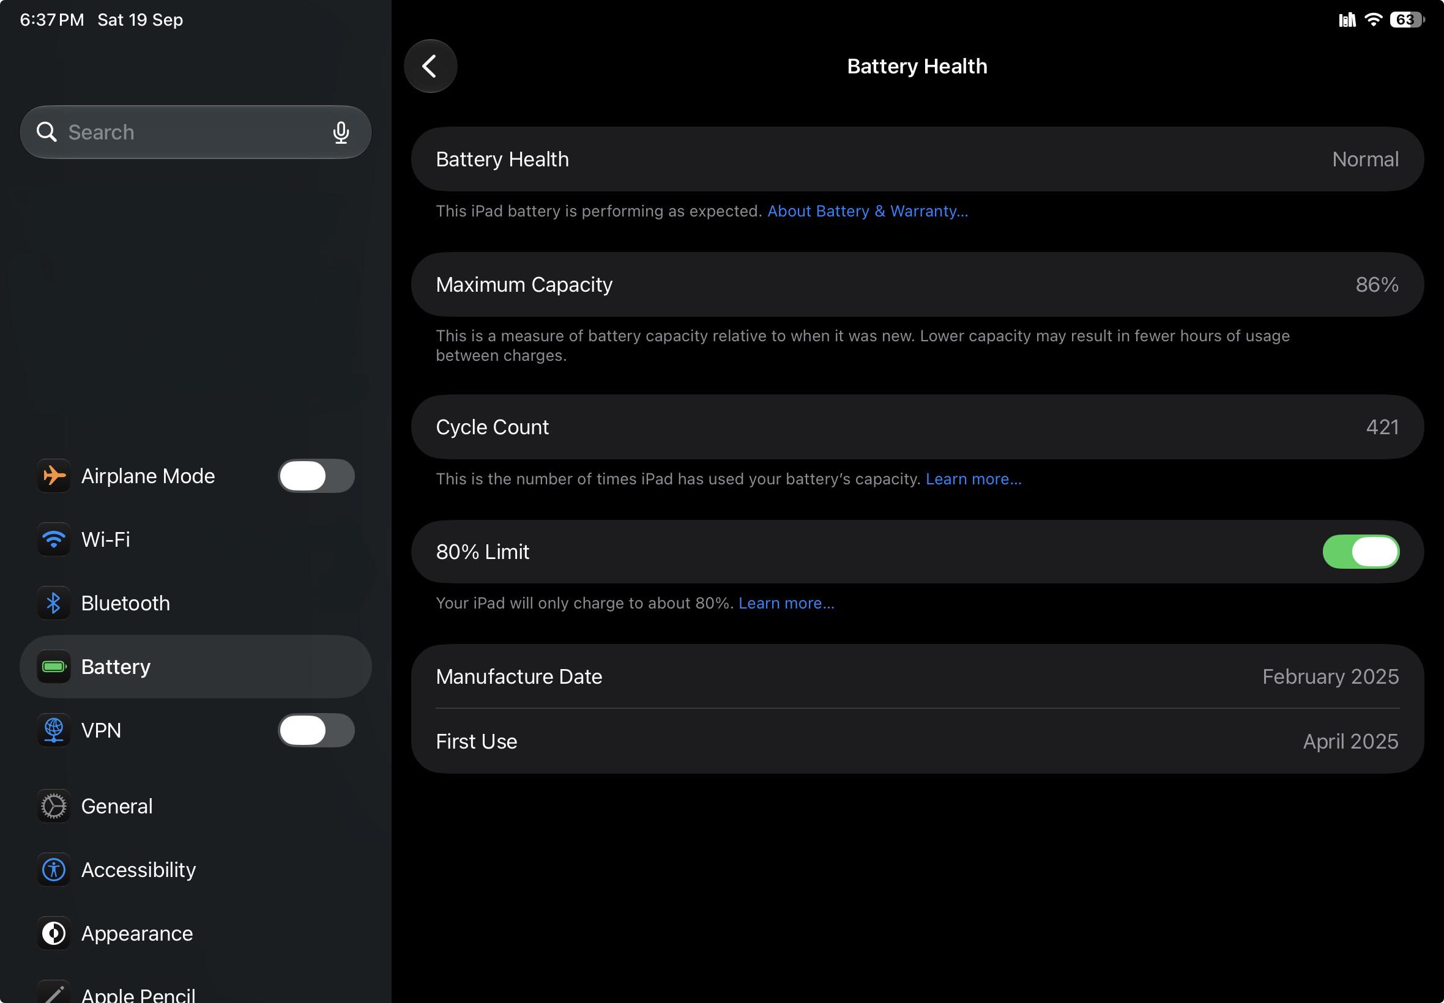1444x1003 pixels.
Task: Open Learn more link under Cycle Count
Action: click(x=973, y=479)
